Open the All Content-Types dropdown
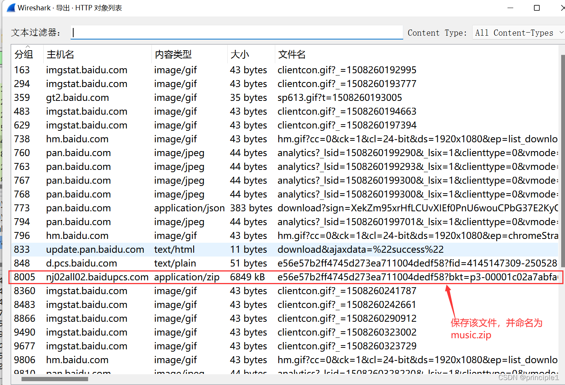The image size is (565, 385). (519, 33)
